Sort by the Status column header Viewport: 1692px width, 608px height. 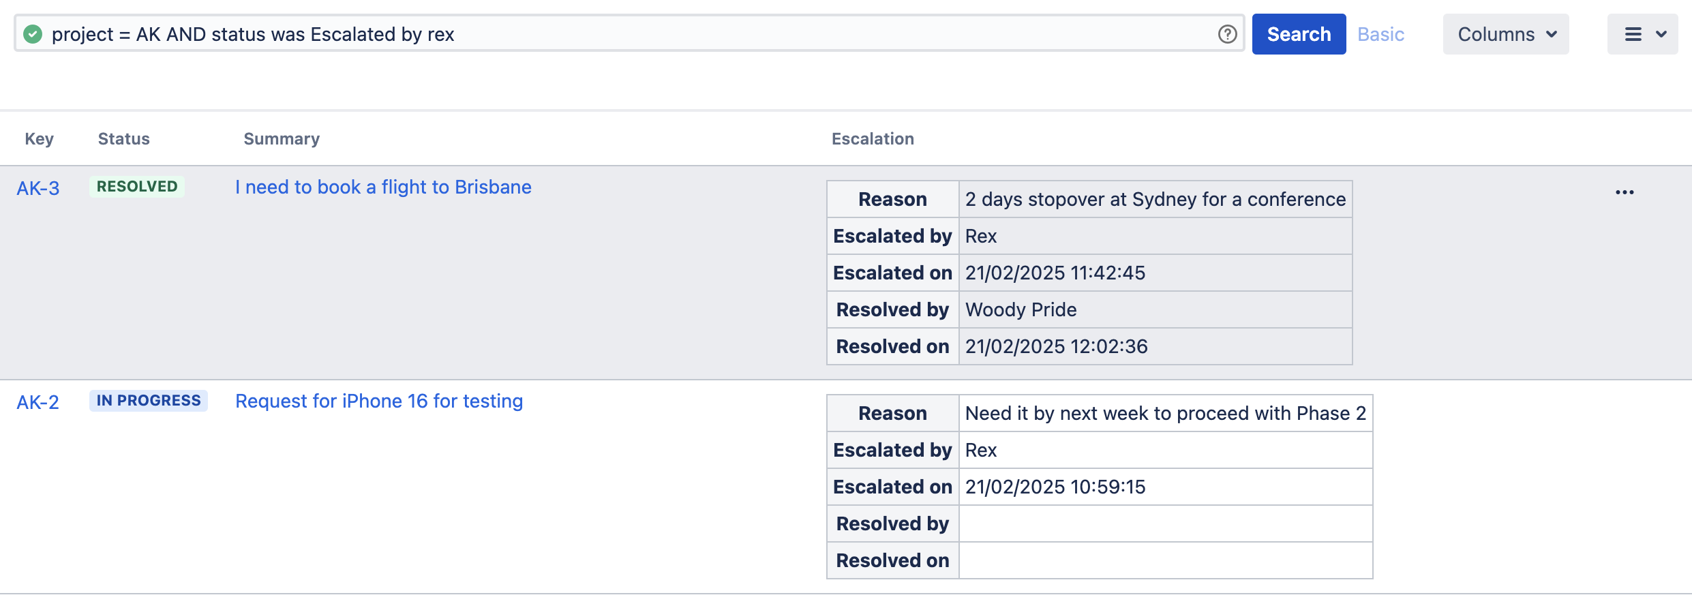click(x=123, y=139)
